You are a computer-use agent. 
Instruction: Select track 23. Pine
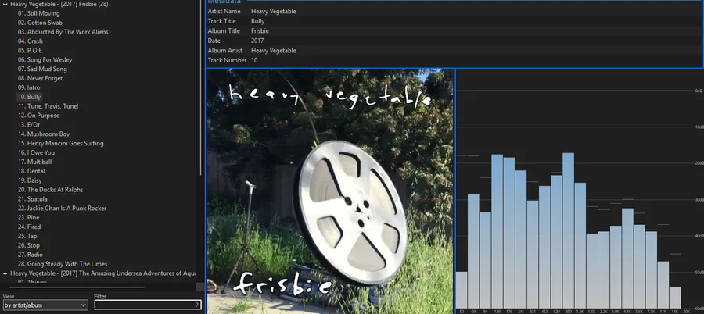(x=28, y=218)
